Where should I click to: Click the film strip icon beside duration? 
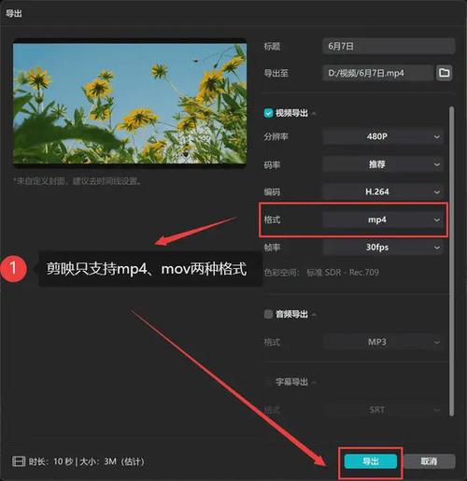tap(19, 461)
